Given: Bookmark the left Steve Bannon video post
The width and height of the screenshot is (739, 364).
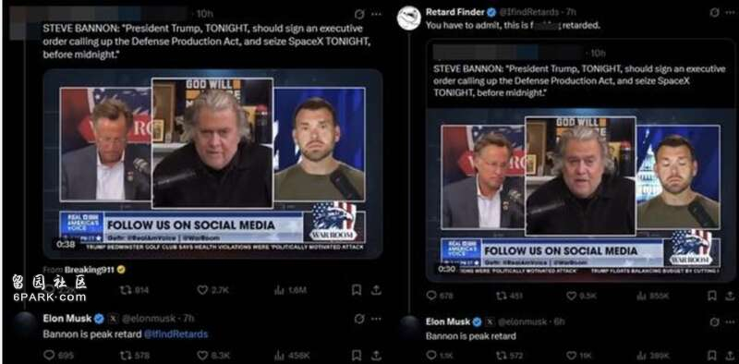Looking at the screenshot, I should tap(357, 289).
